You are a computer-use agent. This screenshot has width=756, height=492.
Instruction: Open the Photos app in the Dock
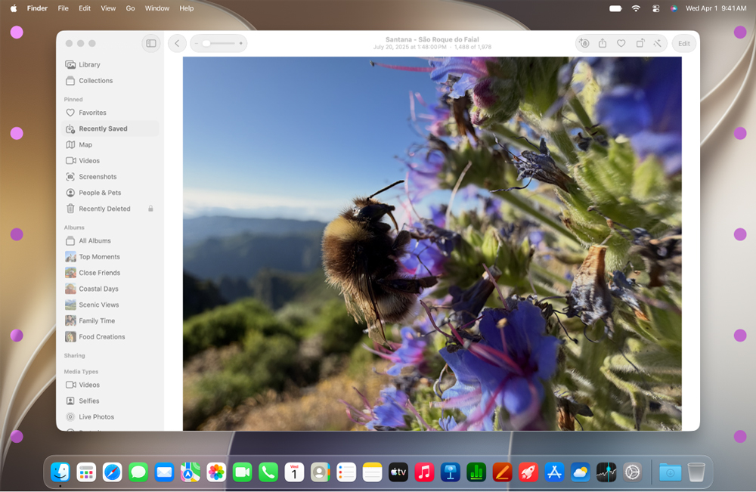click(x=216, y=472)
